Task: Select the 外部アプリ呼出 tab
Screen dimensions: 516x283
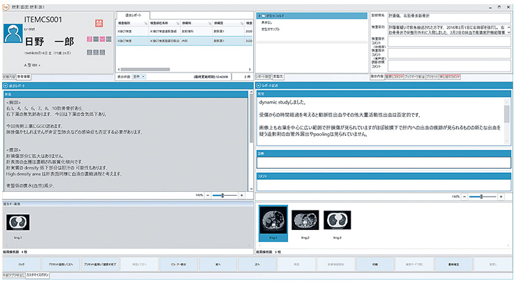Action: (x=13, y=276)
